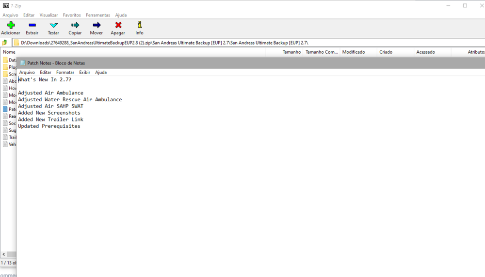Click the Adicionar (add) toolbar icon

[x=11, y=25]
